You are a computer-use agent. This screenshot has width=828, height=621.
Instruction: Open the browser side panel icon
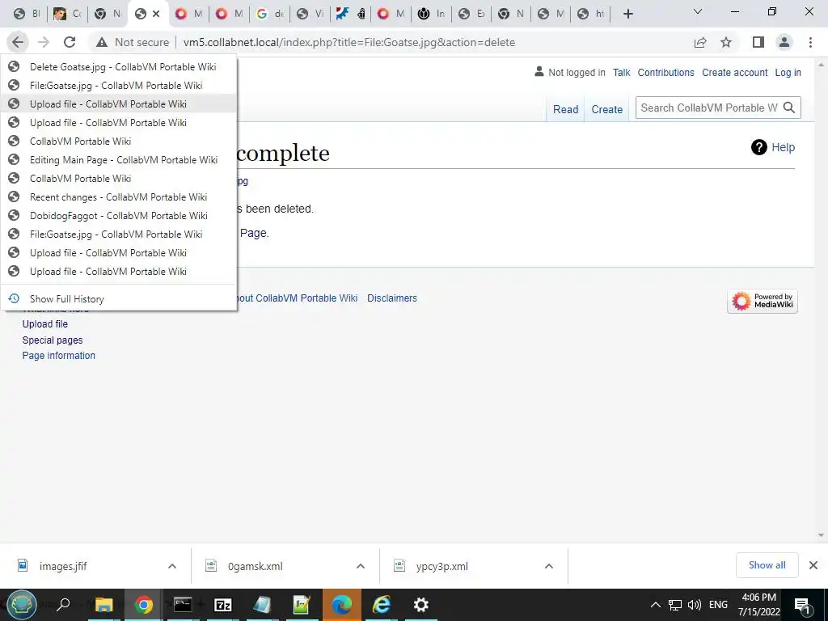pos(758,42)
